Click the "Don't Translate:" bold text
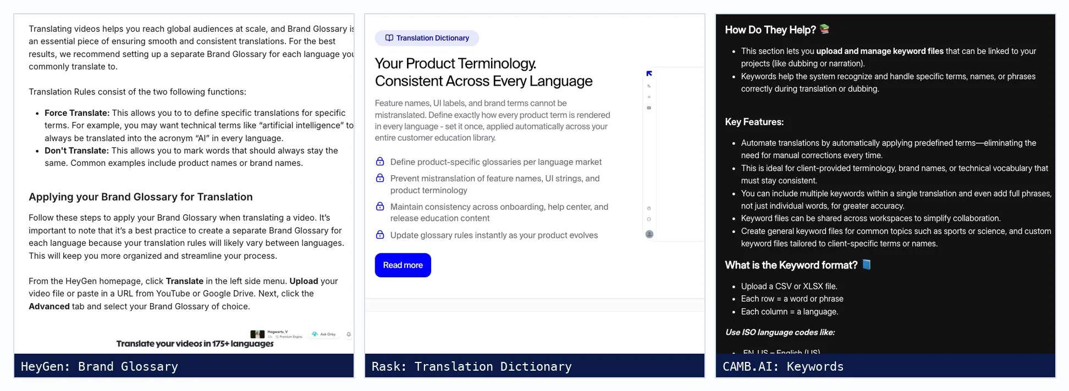 click(x=77, y=150)
